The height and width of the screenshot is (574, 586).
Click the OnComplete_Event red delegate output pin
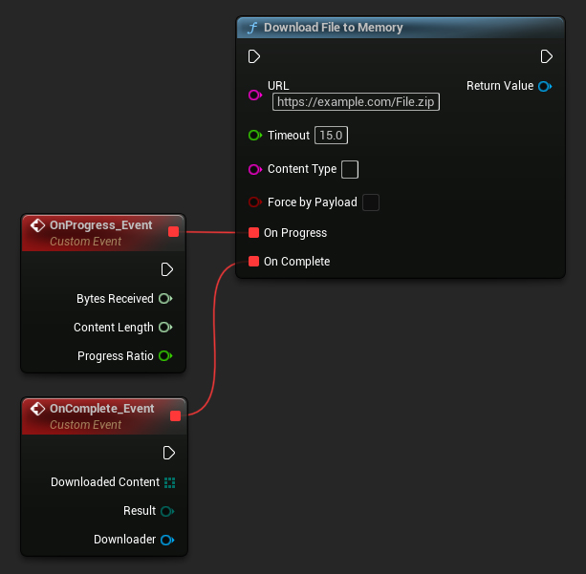click(x=174, y=415)
